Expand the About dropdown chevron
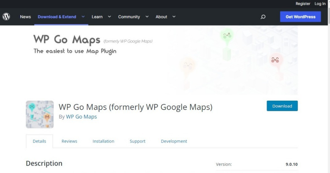Screen dimensions: 330x173 (x=174, y=17)
